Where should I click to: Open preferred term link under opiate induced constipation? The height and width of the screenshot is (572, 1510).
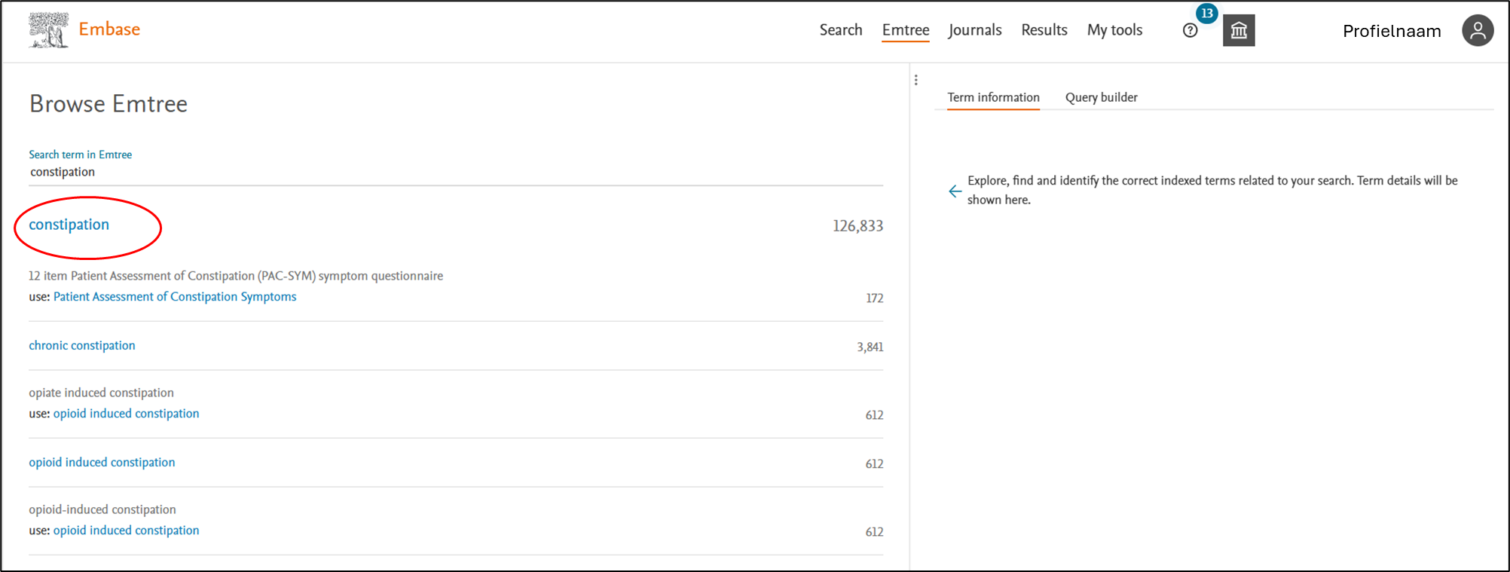[126, 414]
